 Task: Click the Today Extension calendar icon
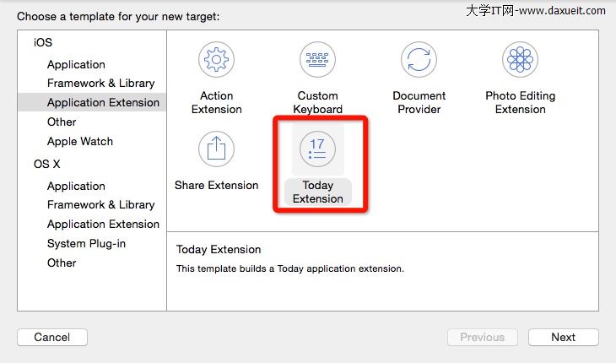(x=317, y=149)
